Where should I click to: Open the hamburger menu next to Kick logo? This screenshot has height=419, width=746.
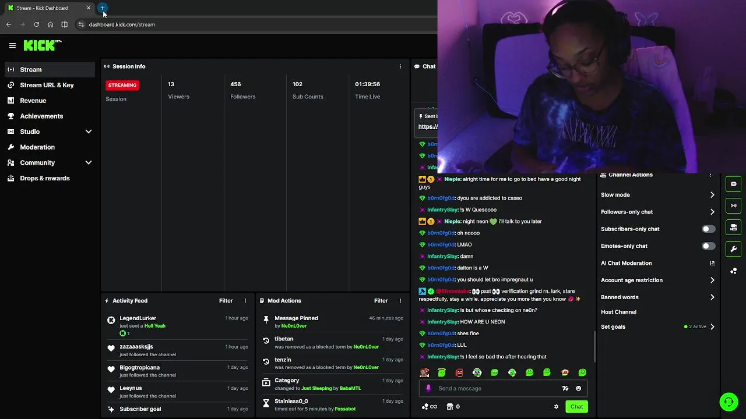12,45
